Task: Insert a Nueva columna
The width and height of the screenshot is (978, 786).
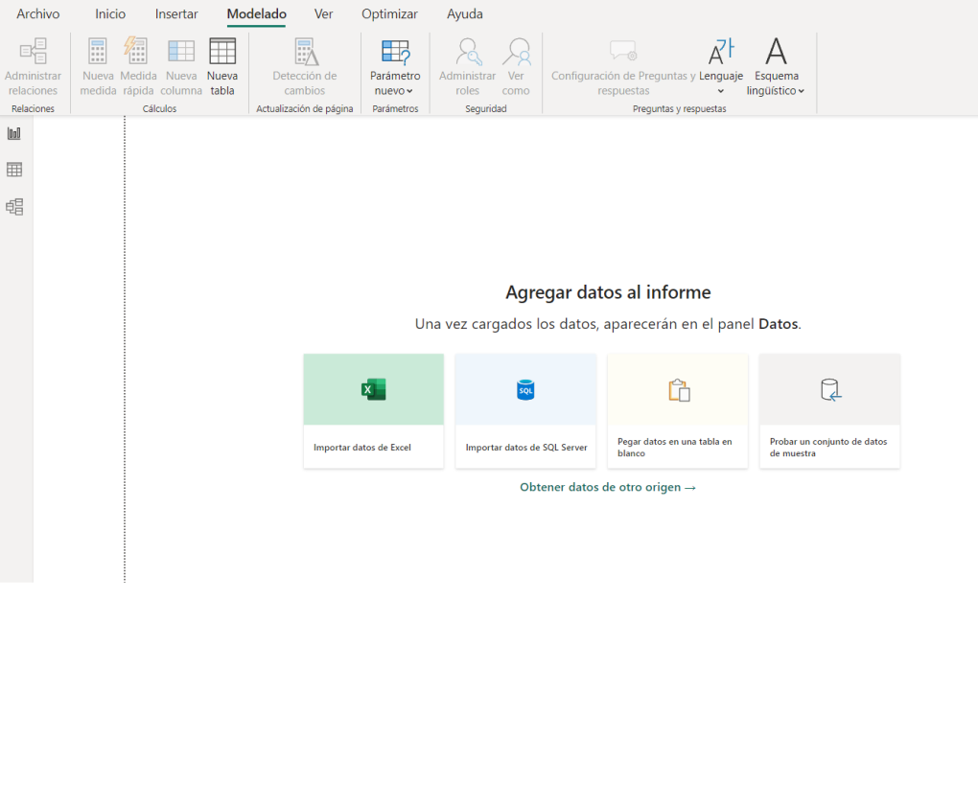Action: coord(181,67)
